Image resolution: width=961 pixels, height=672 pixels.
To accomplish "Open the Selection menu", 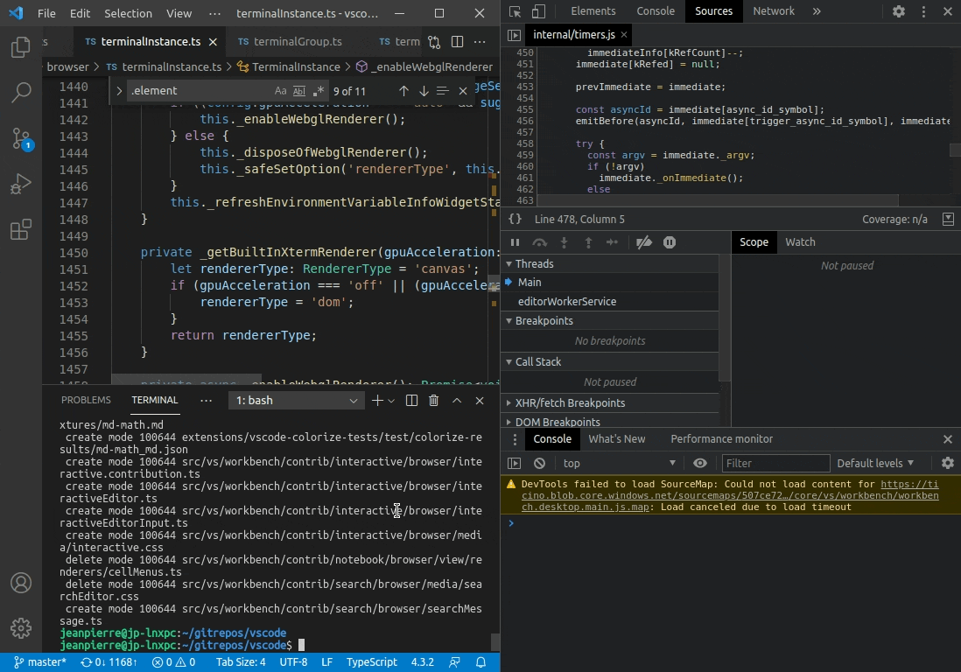I will (128, 13).
